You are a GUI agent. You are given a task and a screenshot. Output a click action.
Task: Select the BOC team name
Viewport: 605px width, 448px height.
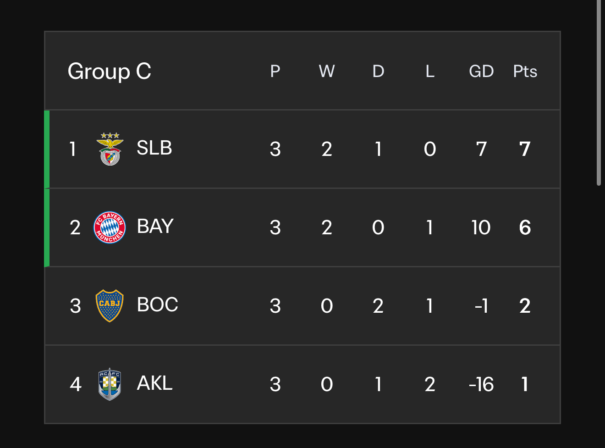158,305
